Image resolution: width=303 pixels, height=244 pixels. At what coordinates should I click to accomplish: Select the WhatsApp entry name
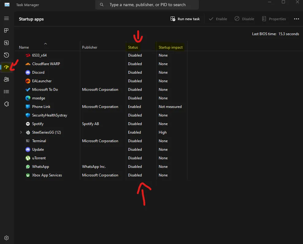40,167
